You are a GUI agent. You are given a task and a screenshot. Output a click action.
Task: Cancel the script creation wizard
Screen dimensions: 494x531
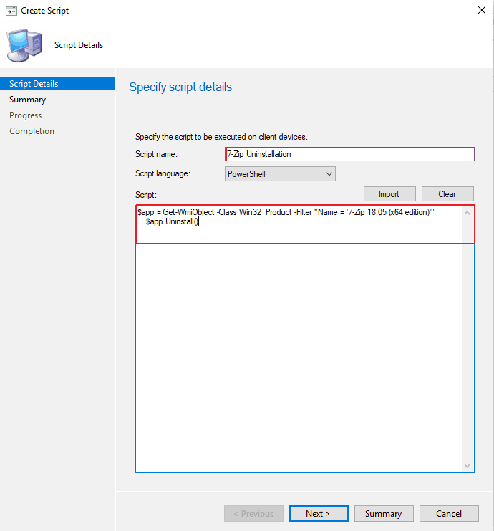tap(449, 514)
